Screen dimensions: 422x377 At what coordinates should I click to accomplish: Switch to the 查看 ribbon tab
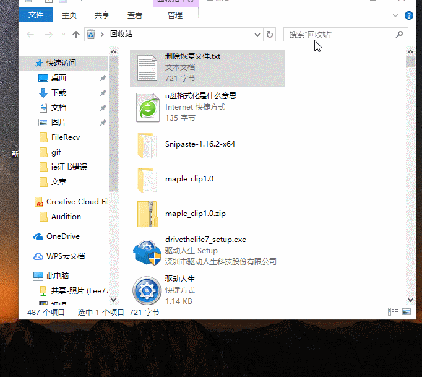click(x=134, y=15)
